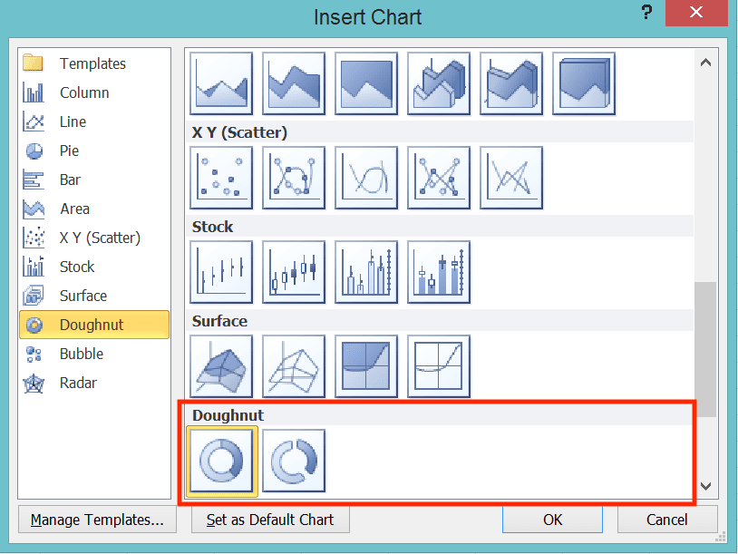Screen dimensions: 738x554
Task: Choose the Open-High-Low-Close stock chart
Action: [294, 272]
